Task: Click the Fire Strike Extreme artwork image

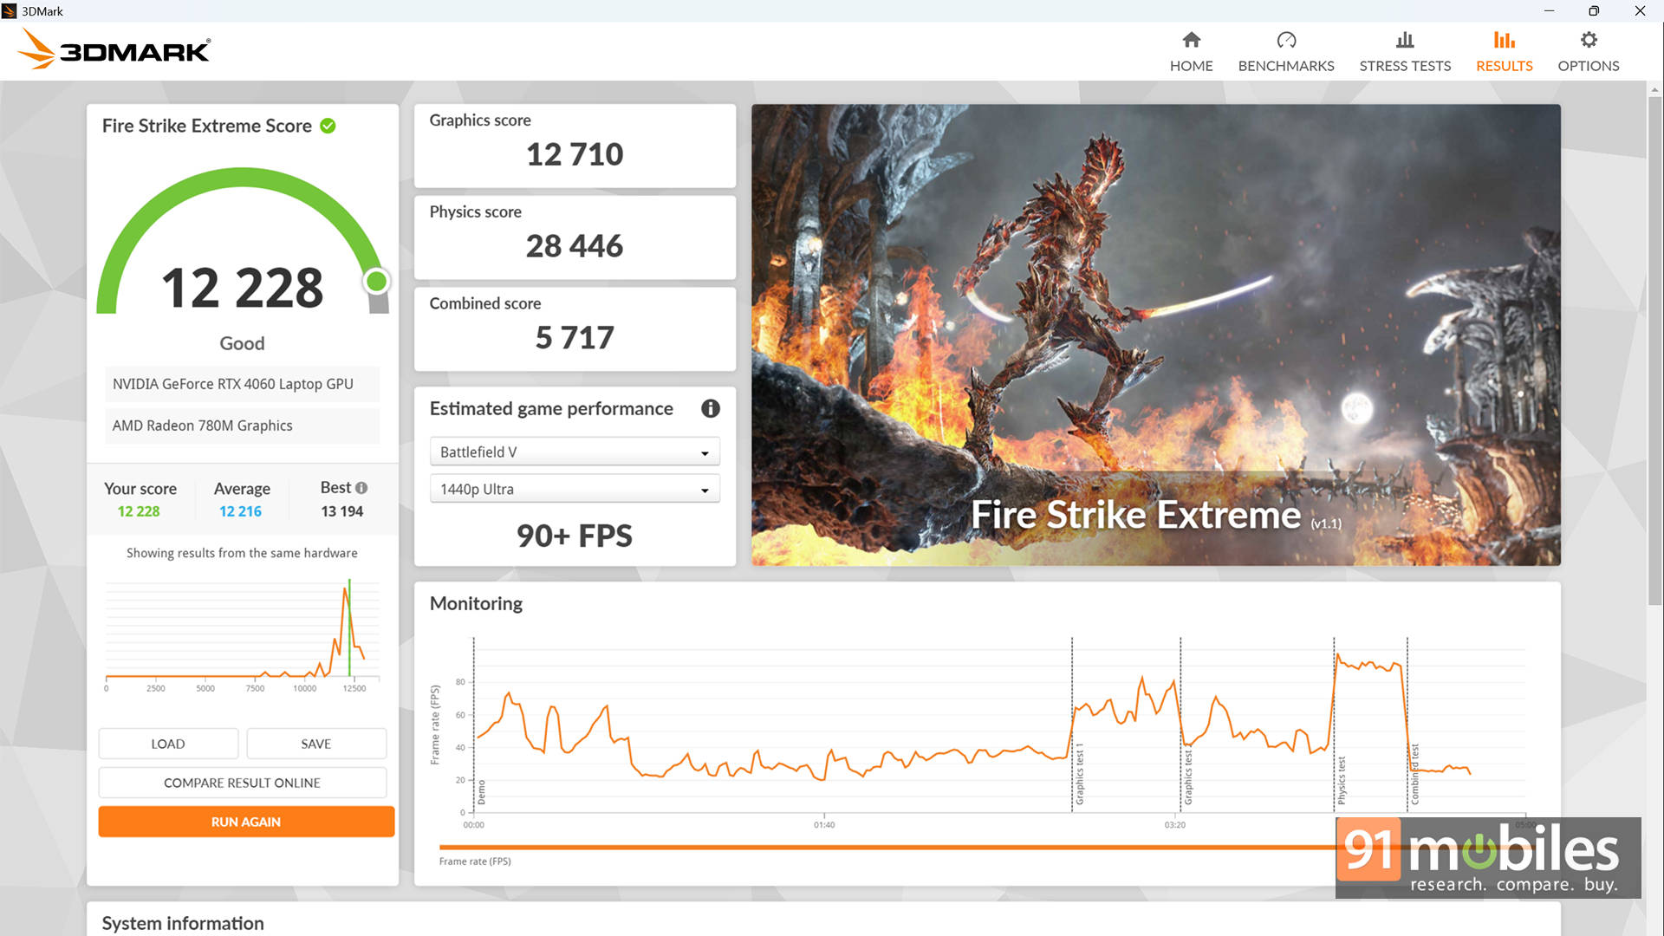Action: [x=1155, y=335]
